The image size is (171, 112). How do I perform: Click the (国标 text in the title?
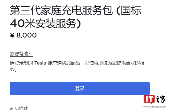point(129,10)
